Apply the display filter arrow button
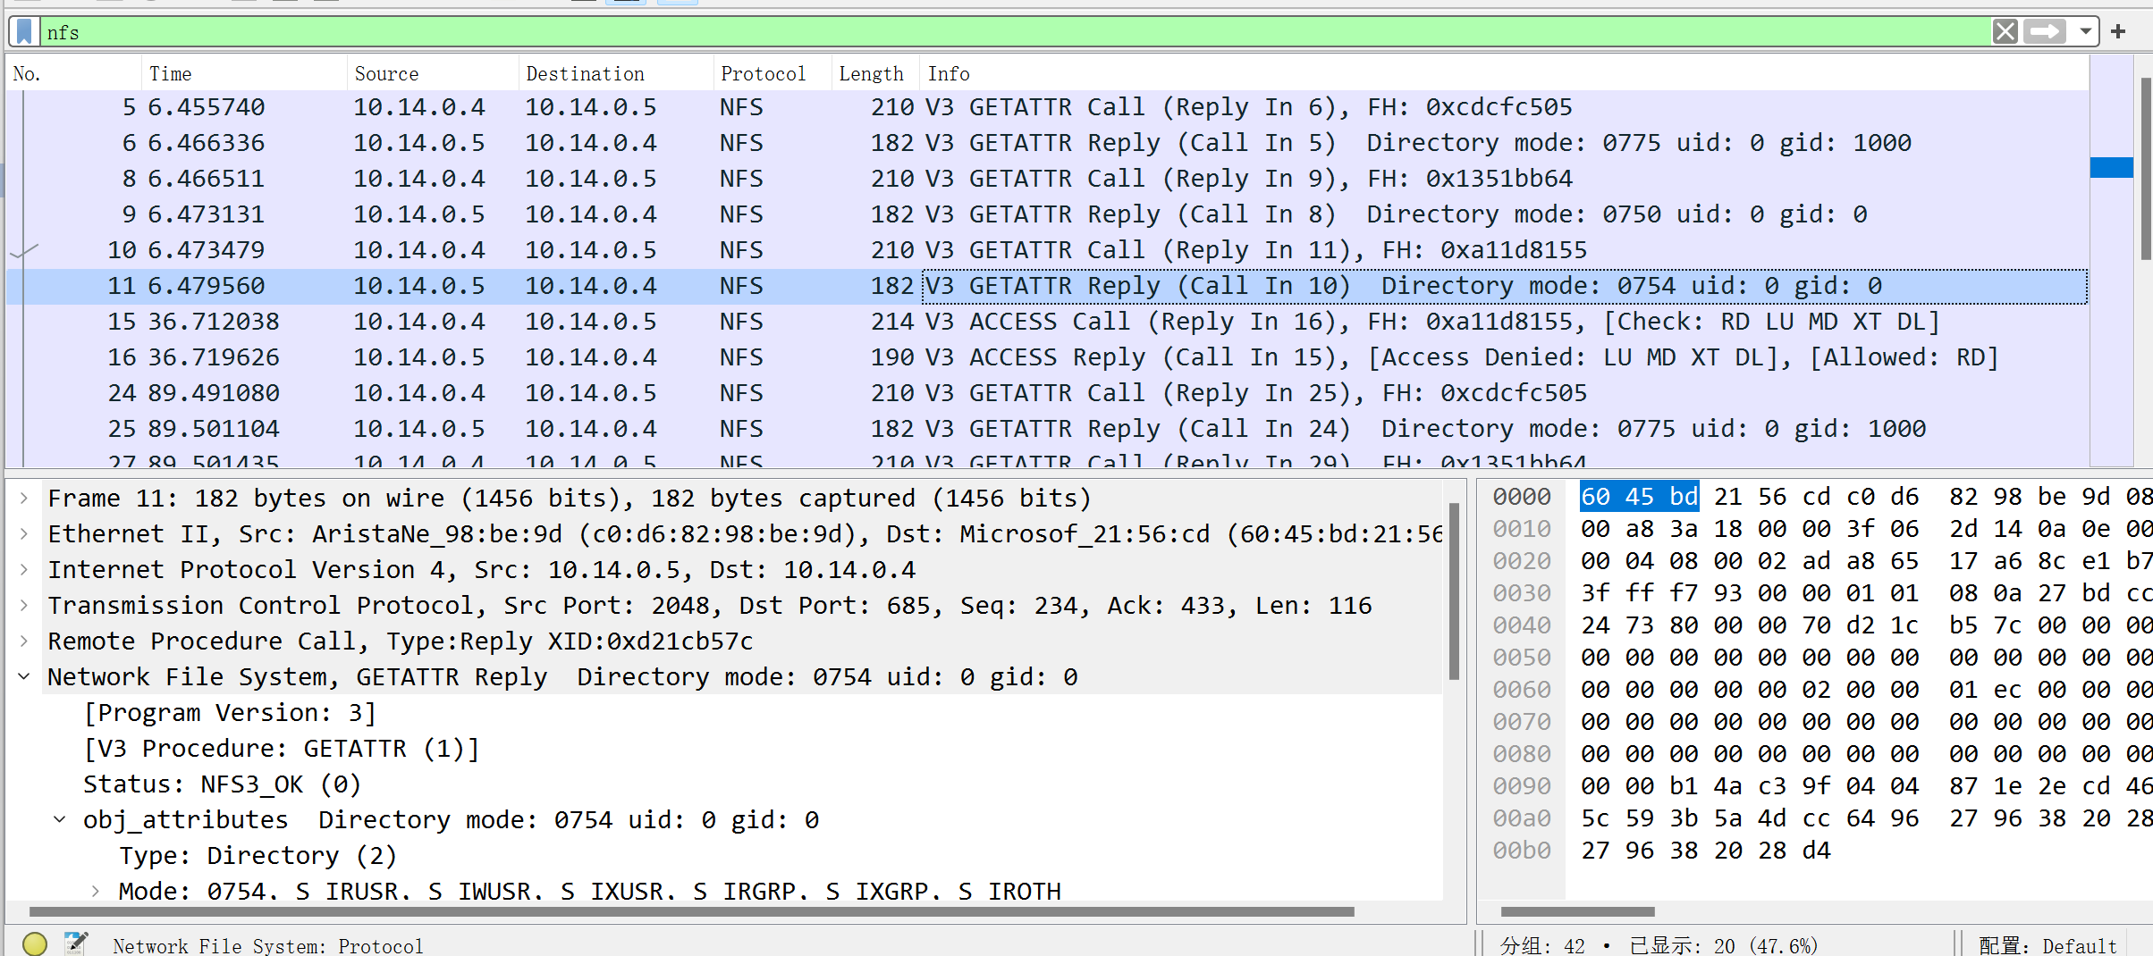This screenshot has height=956, width=2153. [x=2045, y=32]
